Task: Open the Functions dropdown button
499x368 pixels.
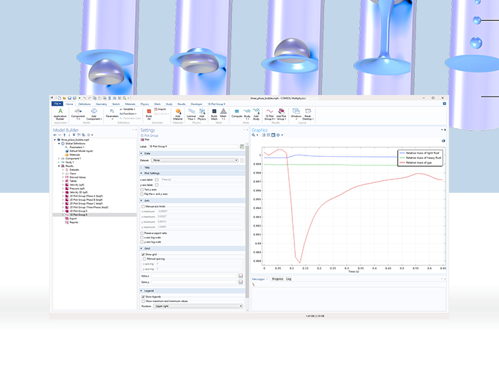Action: (x=128, y=113)
